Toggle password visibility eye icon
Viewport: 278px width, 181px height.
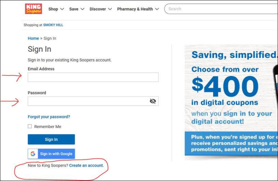click(x=153, y=101)
